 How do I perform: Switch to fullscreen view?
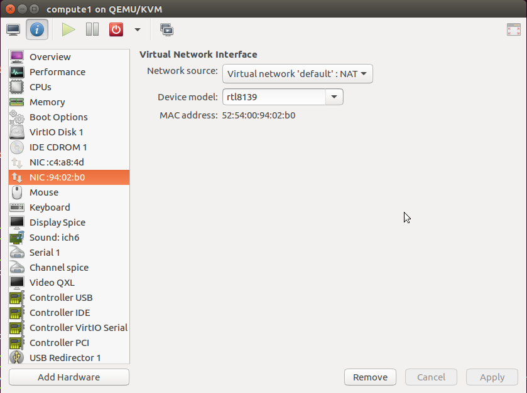(x=514, y=29)
